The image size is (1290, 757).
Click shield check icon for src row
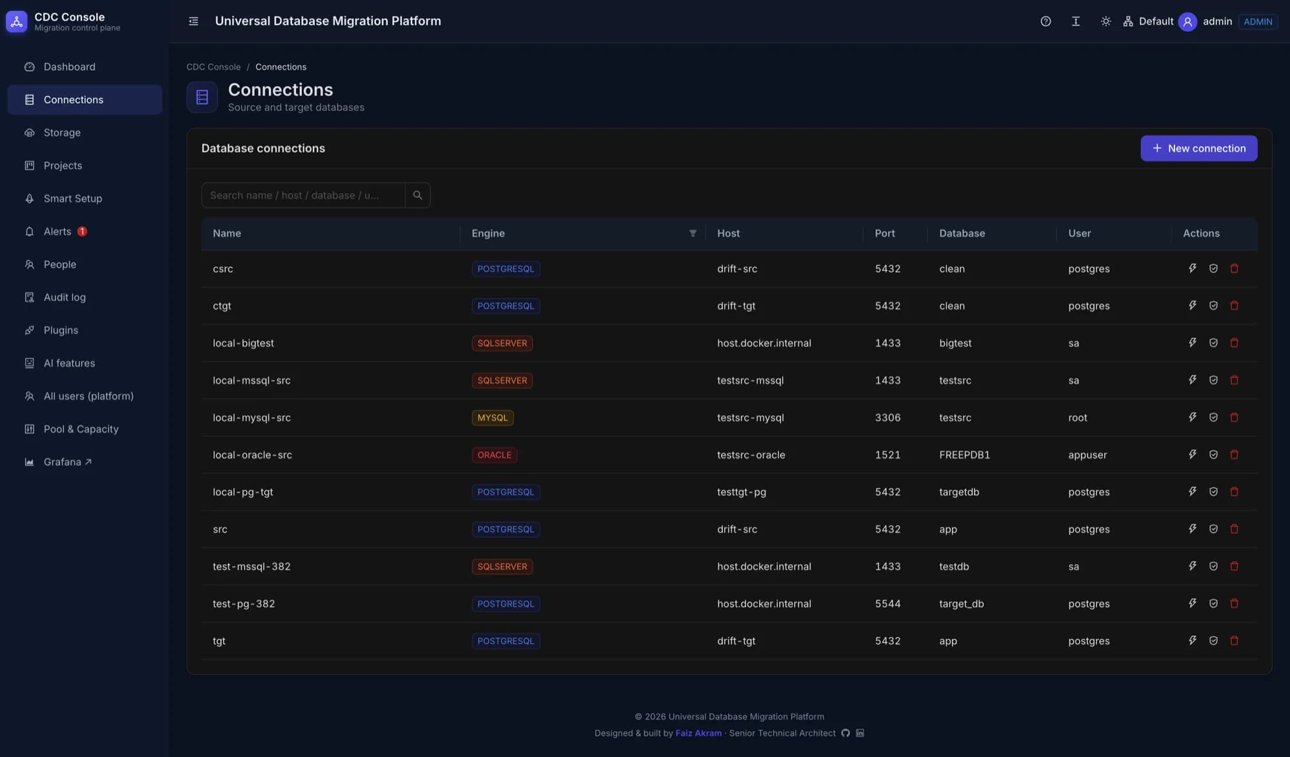point(1213,529)
